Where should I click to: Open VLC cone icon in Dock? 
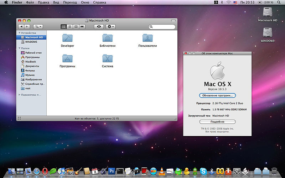[162, 171]
